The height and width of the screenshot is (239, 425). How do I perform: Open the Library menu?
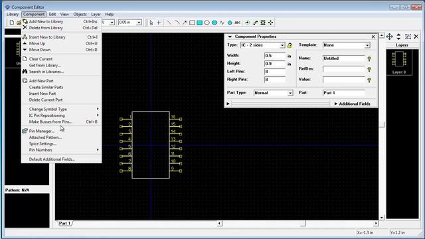(13, 14)
